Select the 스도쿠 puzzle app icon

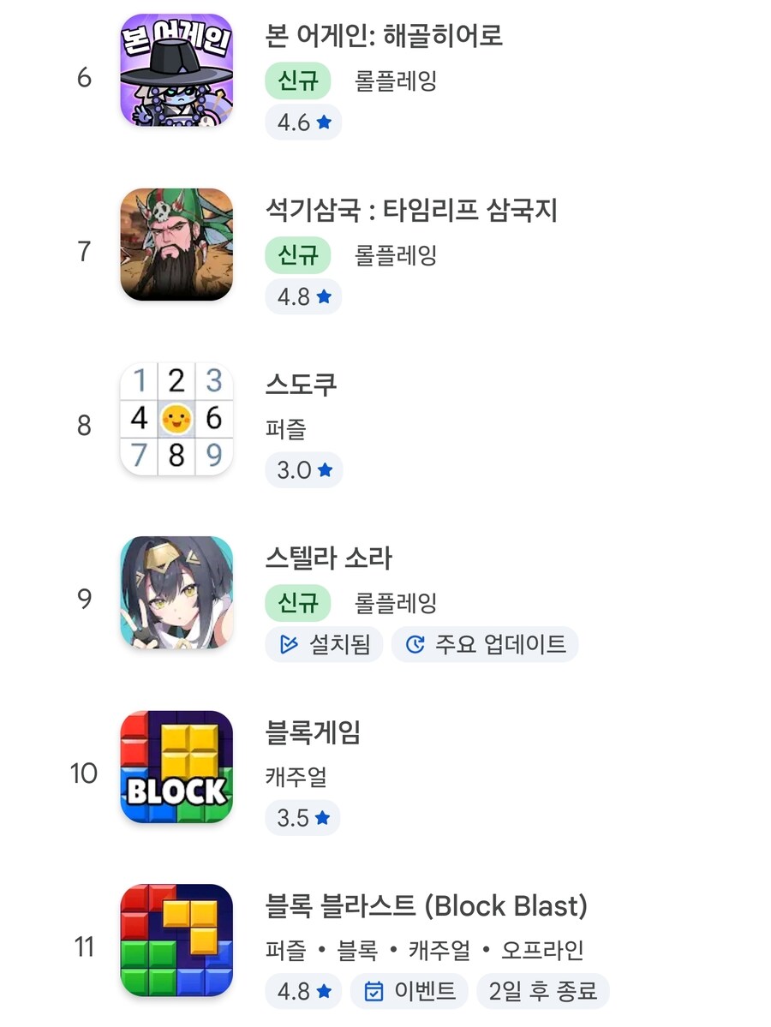[x=176, y=419]
